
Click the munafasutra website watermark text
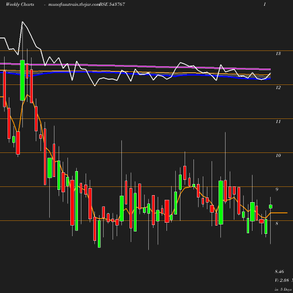point(74,4)
